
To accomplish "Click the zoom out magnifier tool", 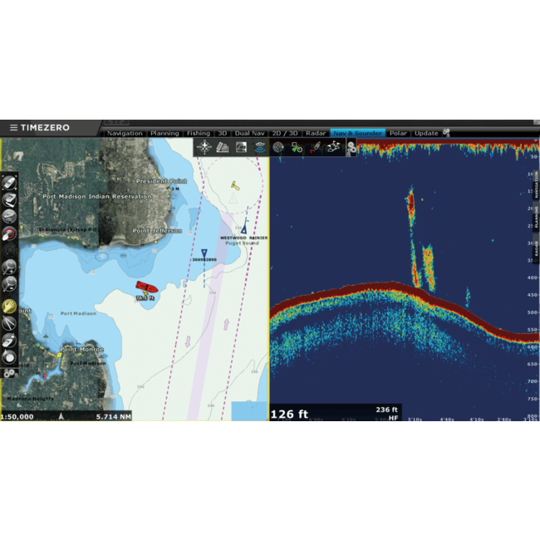I will [9, 284].
